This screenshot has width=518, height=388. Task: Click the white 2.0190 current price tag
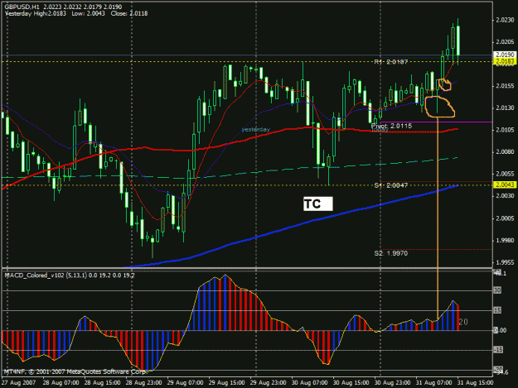coord(505,55)
